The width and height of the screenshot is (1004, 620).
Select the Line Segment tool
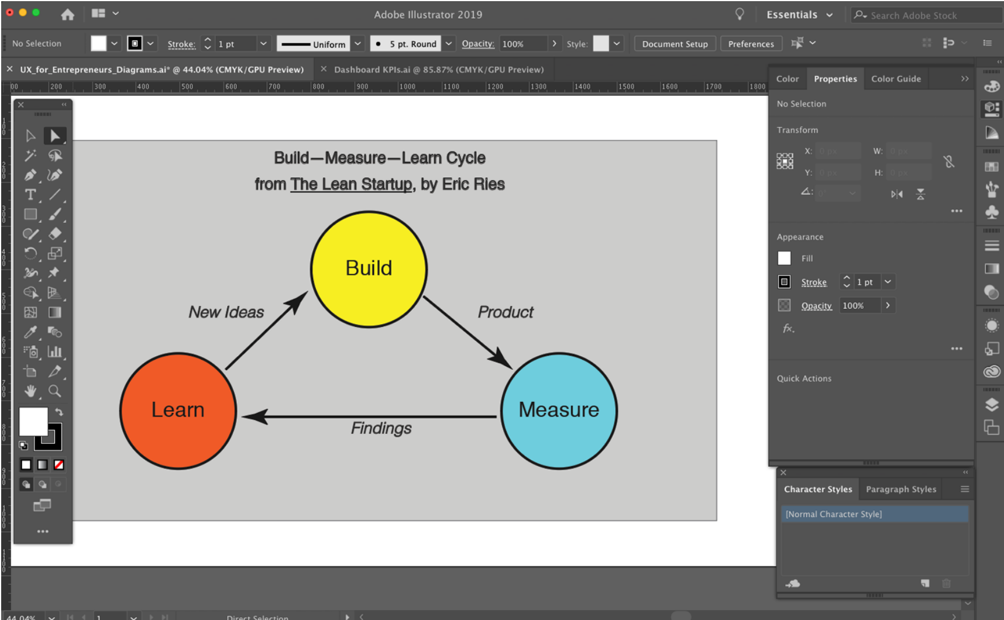pos(55,195)
